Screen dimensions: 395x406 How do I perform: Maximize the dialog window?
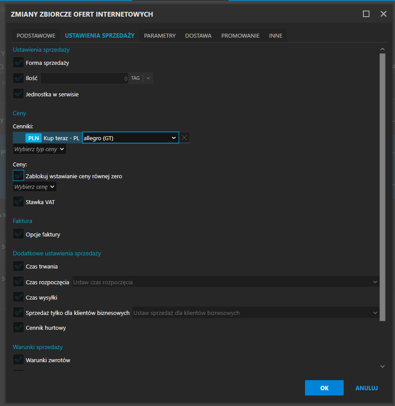(366, 14)
